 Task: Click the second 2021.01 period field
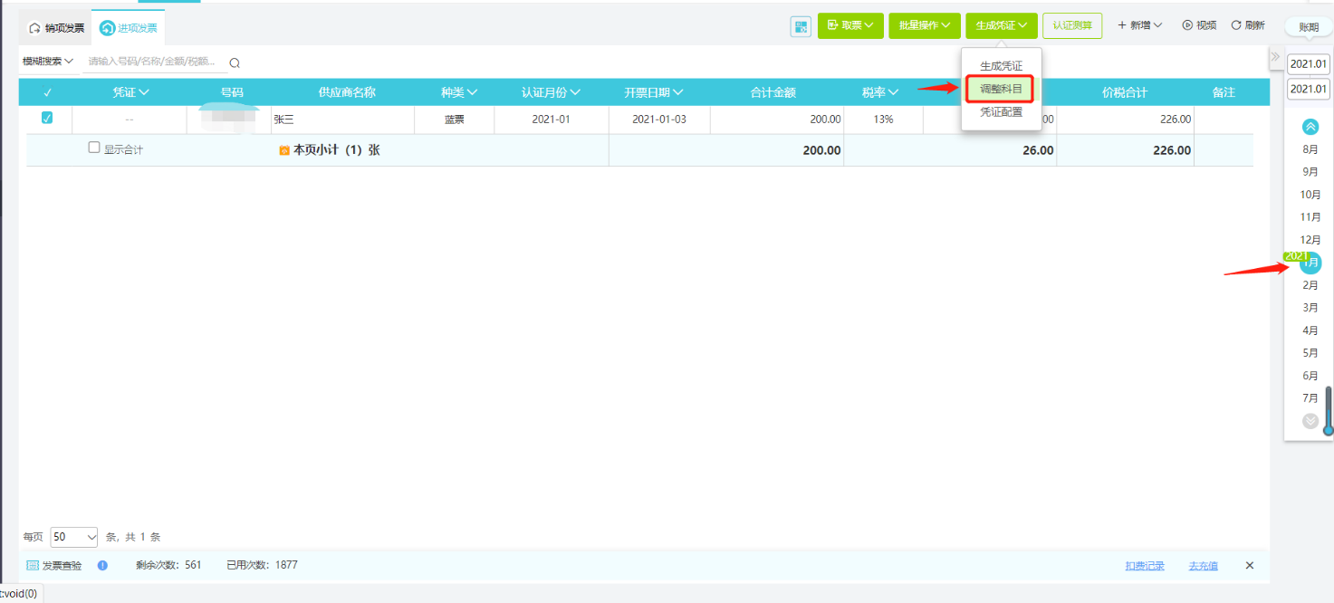[1309, 89]
